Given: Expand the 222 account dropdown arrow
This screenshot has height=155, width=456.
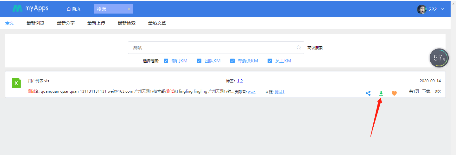Looking at the screenshot, I should 442,9.
